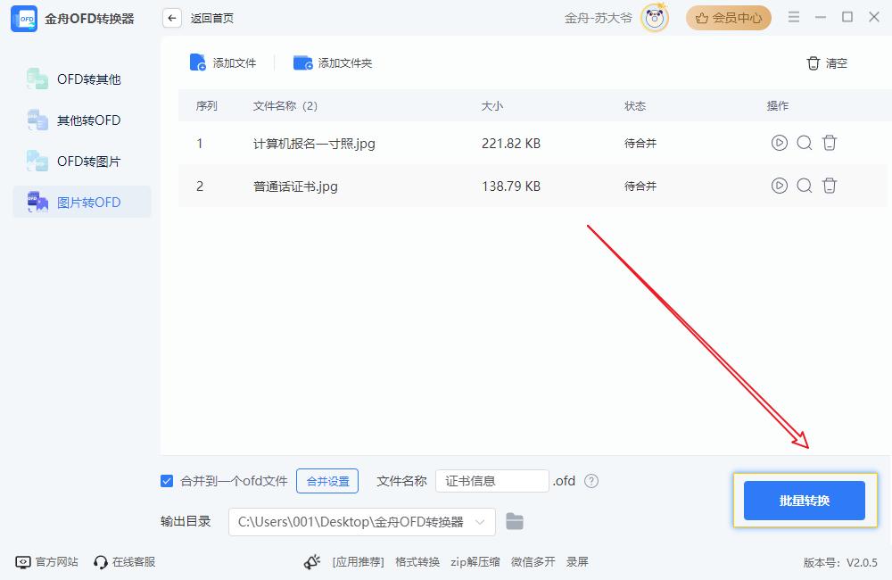
Task: Click the start-convert icon for 普通话证书.jpg
Action: 779,186
